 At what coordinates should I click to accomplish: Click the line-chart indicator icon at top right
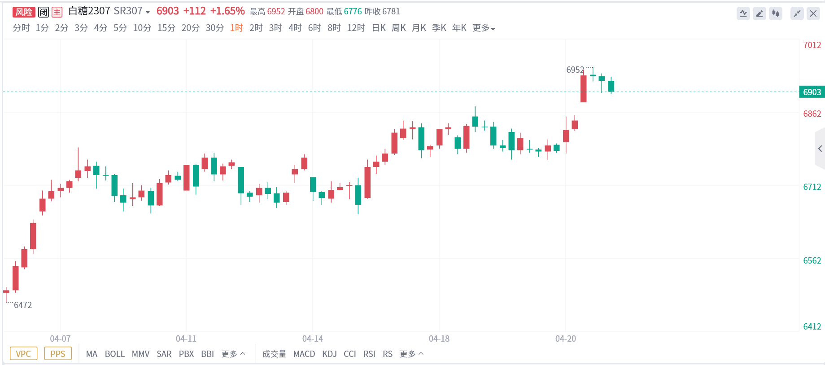pyautogui.click(x=743, y=13)
